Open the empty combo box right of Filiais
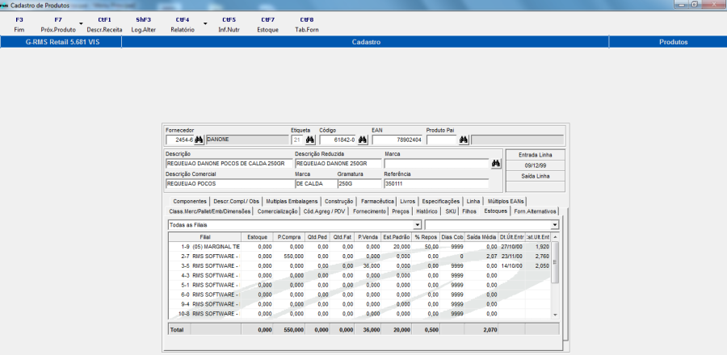The image size is (727, 355). pos(554,224)
